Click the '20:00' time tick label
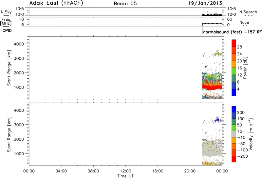This screenshot has height=178, width=262. tap(190, 171)
